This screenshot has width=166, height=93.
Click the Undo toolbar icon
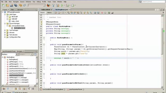20,5
